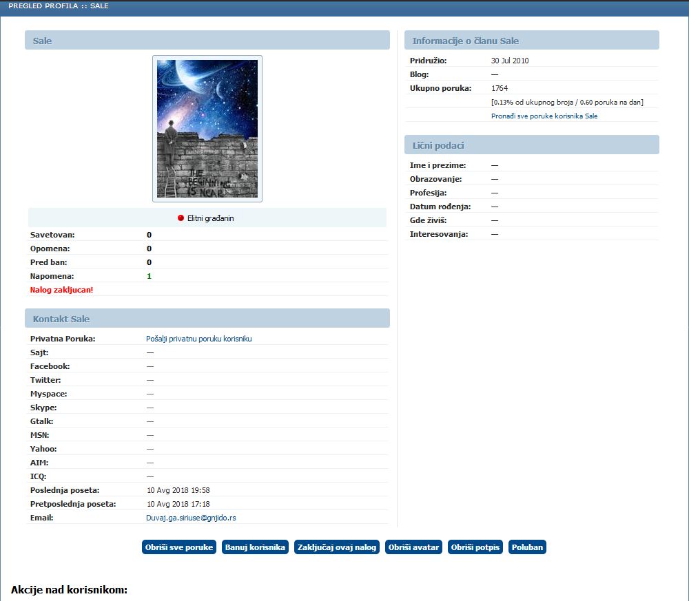Click the Obriši potpis button
Viewport: 689px width, 601px height.
pos(475,547)
